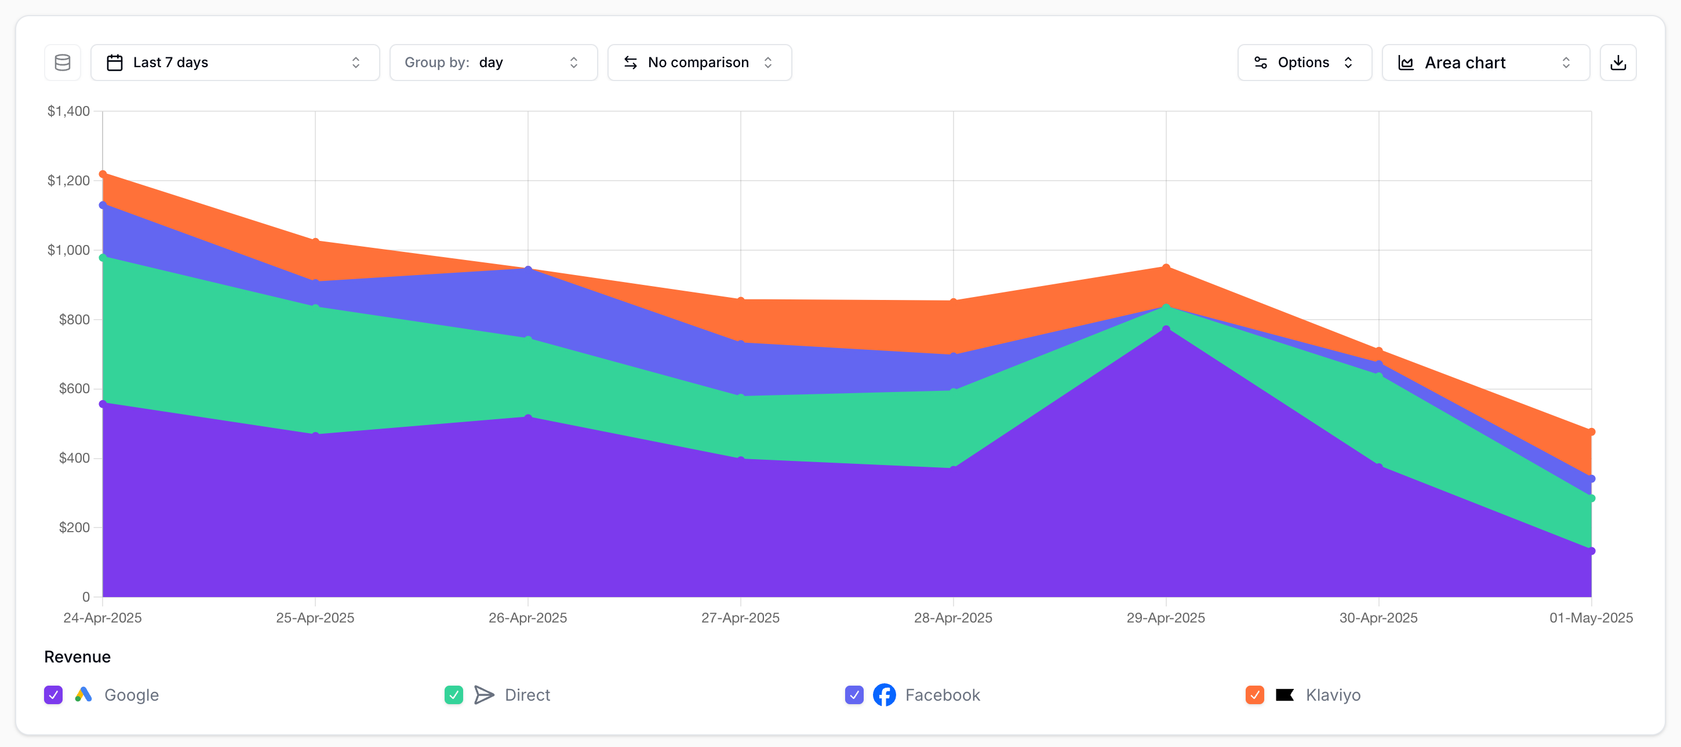1681x747 pixels.
Task: Click the comparison arrows swap icon
Action: click(x=631, y=63)
